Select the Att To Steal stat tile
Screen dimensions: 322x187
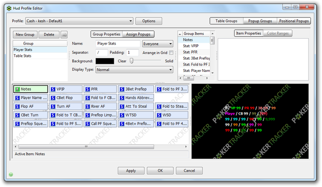pyautogui.click(x=136, y=106)
